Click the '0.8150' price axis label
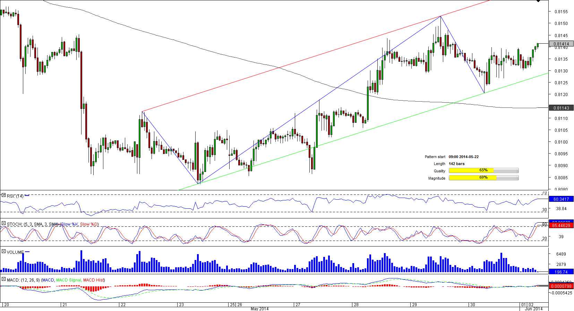The width and height of the screenshot is (574, 311). [561, 23]
